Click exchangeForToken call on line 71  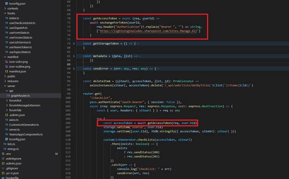tap(113, 23)
